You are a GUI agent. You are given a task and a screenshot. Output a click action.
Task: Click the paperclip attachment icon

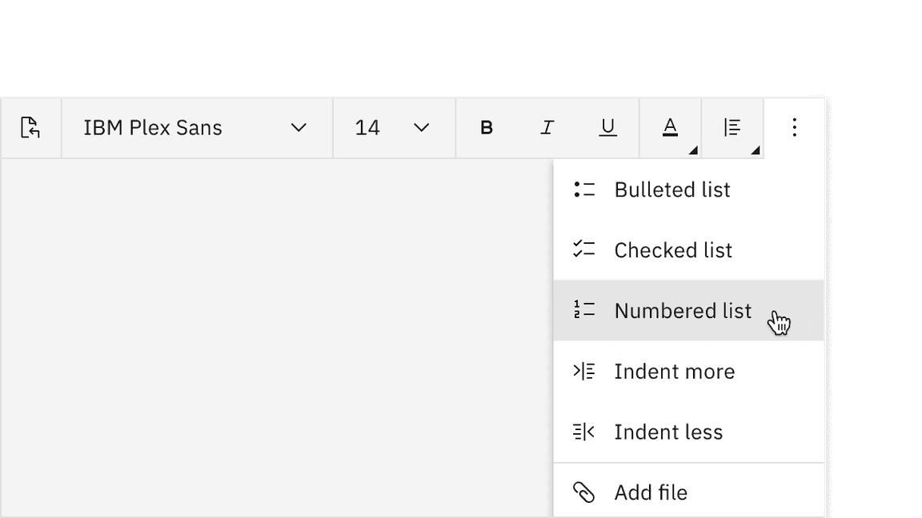[x=585, y=492]
